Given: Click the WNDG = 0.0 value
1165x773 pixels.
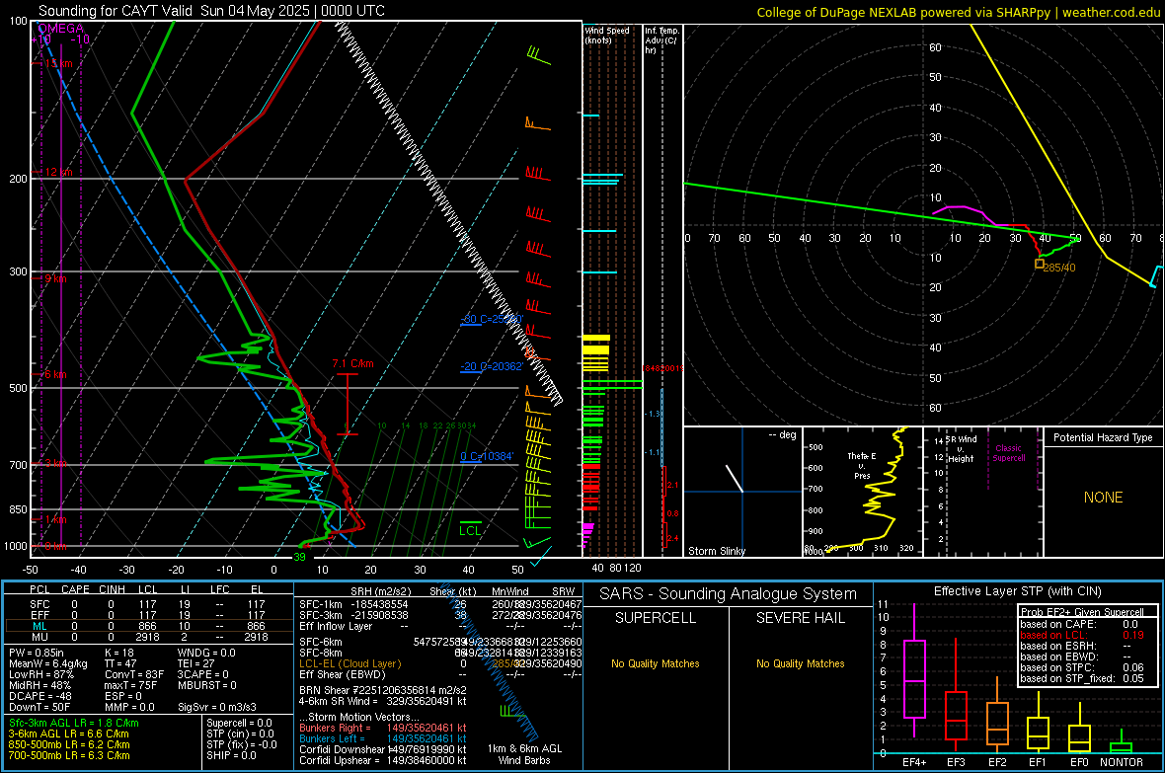Looking at the screenshot, I should click(206, 653).
